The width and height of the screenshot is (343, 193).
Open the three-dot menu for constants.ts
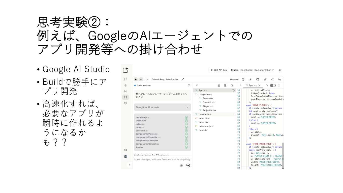coord(234,114)
